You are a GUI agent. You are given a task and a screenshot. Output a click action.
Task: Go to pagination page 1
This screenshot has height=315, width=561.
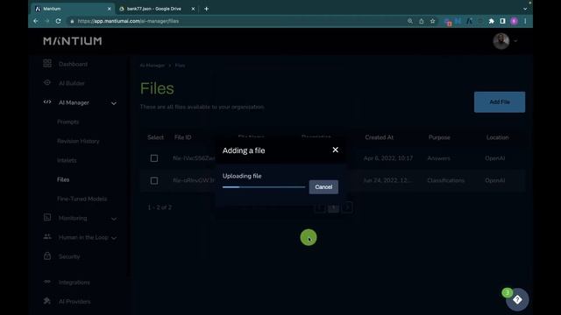(x=333, y=207)
